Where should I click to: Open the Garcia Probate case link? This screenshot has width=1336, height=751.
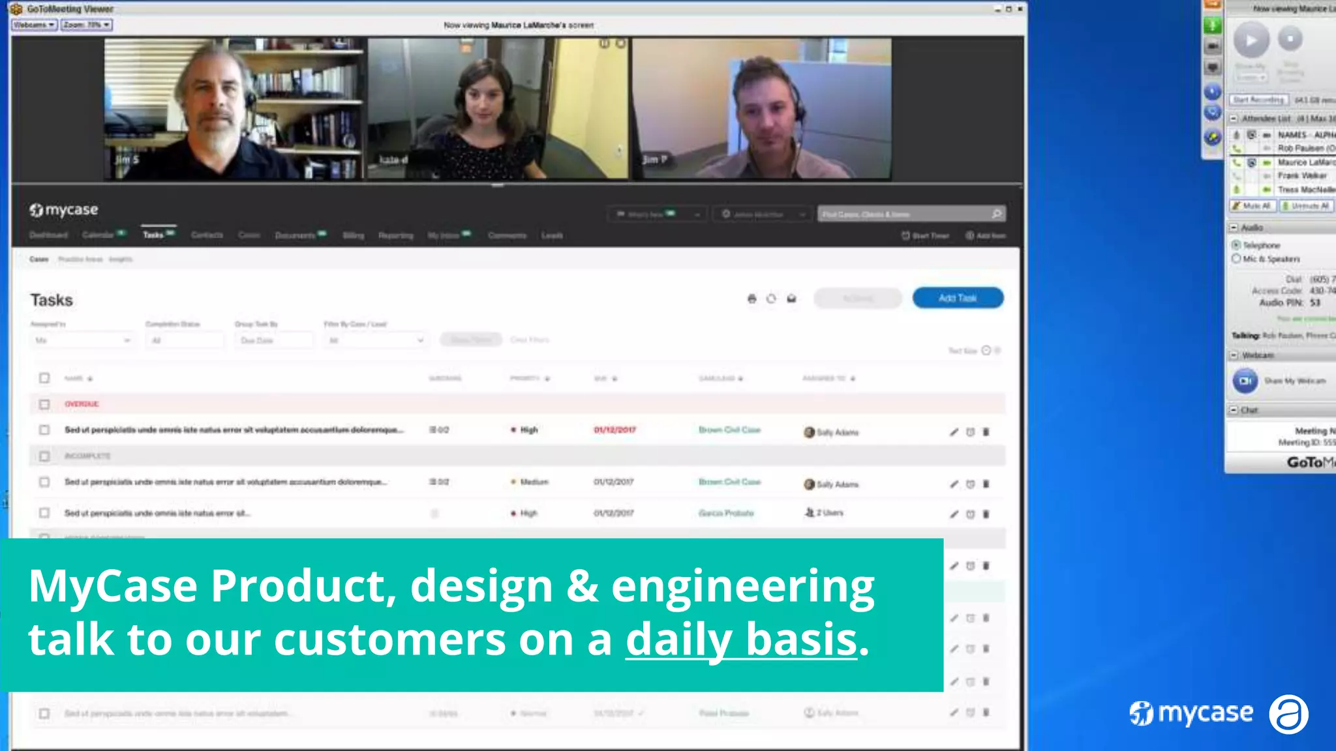coord(726,513)
